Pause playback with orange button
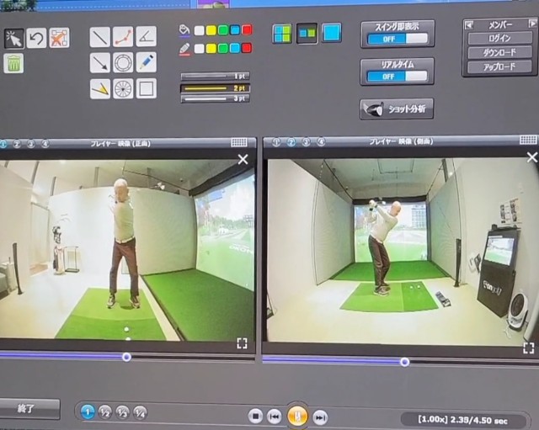This screenshot has height=430, width=539. pos(297,415)
